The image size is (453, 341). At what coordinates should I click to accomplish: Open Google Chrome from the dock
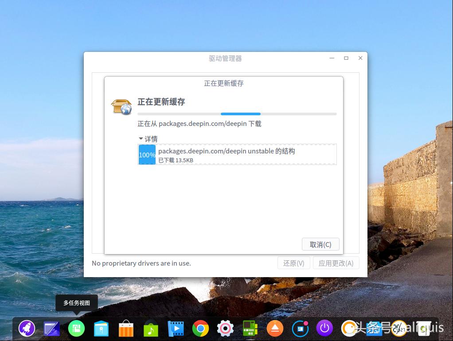click(x=200, y=328)
